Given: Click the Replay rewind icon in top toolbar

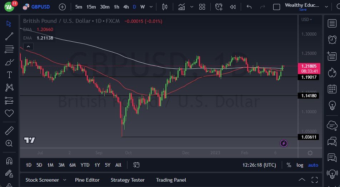Looking at the screenshot, I should click(233, 7).
